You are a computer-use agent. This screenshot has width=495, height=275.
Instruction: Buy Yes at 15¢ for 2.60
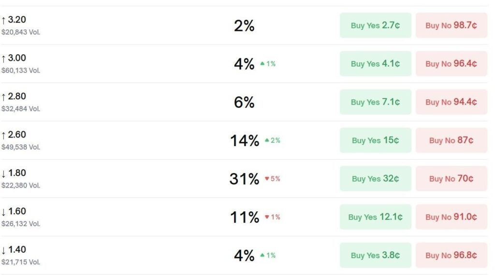pos(375,140)
